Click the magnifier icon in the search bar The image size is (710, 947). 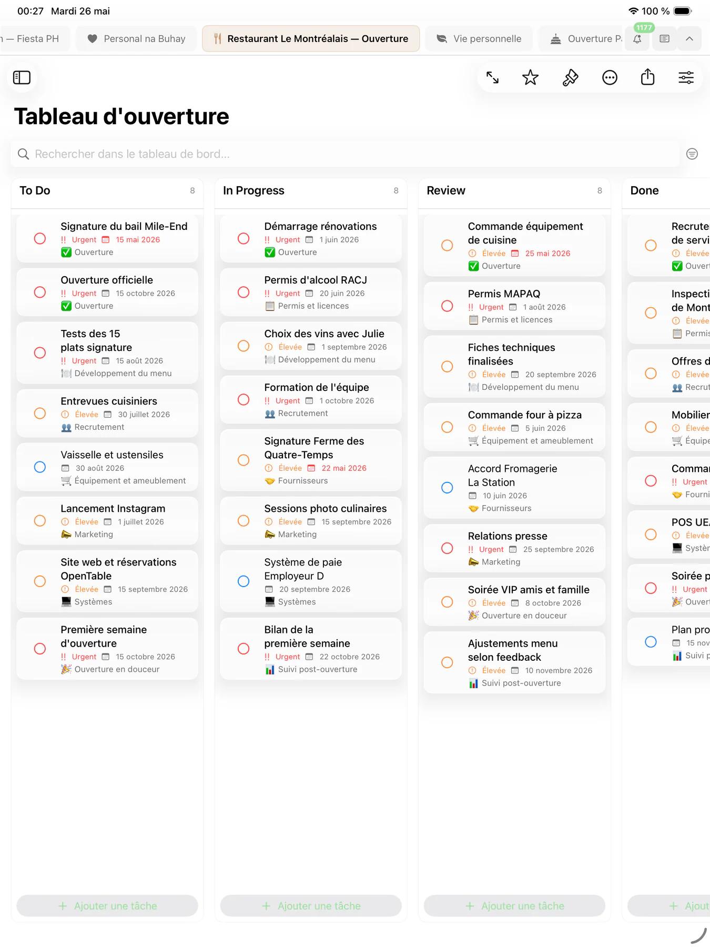23,154
